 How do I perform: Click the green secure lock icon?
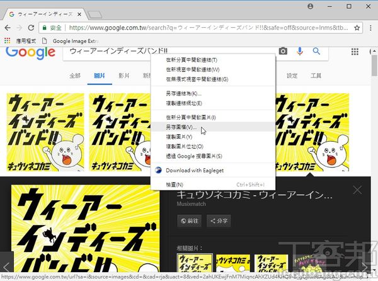tap(44, 28)
